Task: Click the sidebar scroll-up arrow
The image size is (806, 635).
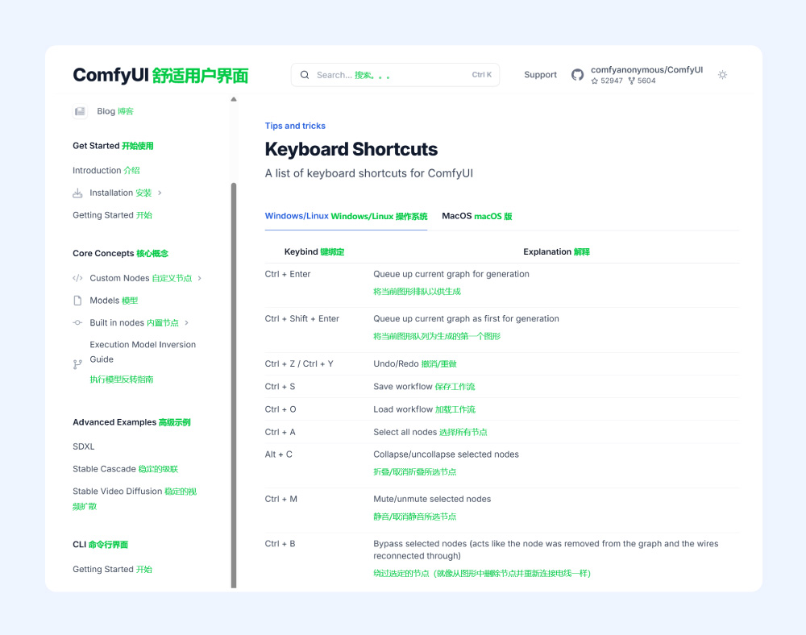Action: (234, 99)
